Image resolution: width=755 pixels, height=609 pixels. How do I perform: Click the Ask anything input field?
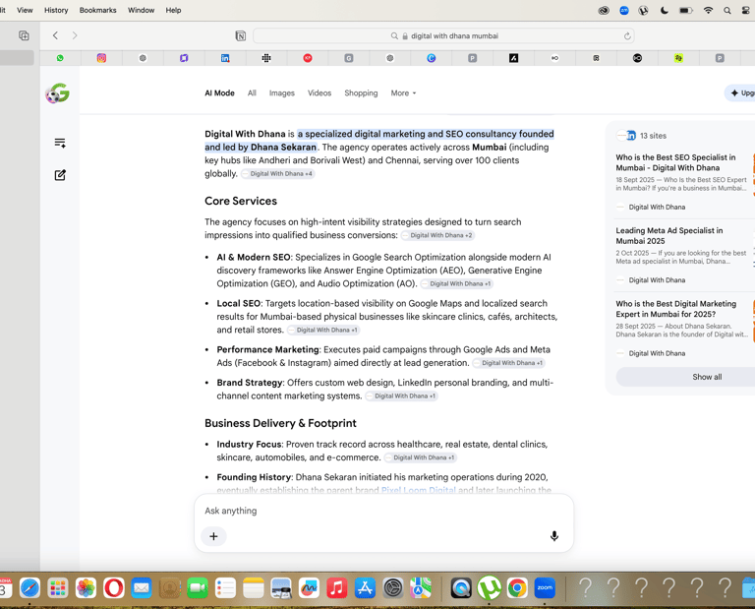tap(383, 511)
